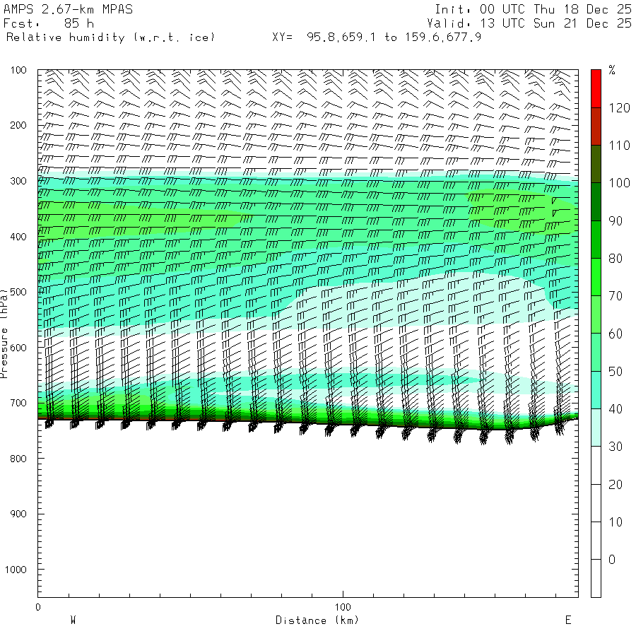636x636 pixels.
Task: Click the Fcst 85 h forecast text
Action: [49, 23]
